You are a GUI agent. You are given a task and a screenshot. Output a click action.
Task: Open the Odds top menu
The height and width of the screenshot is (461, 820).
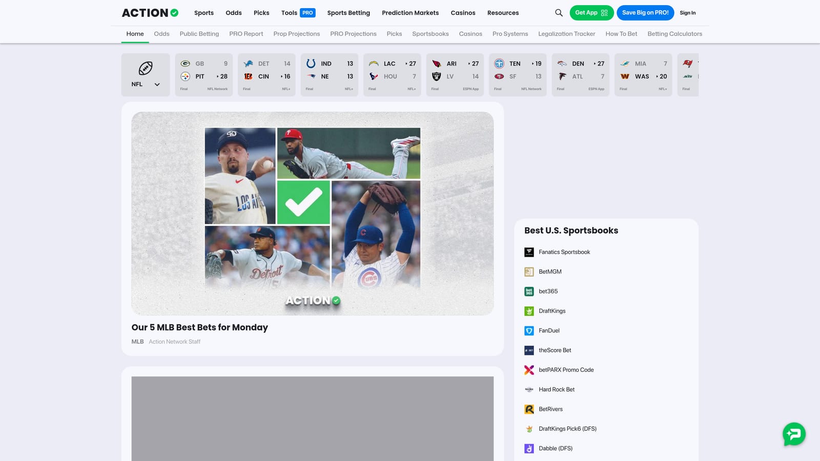(x=234, y=13)
